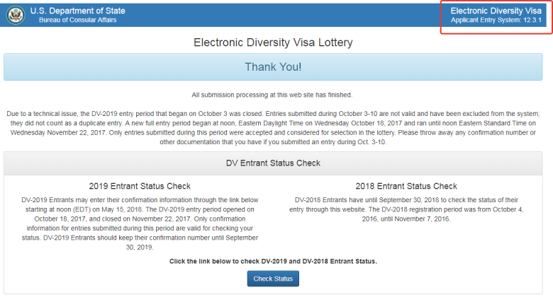553x297 pixels.
Task: Click the Electronic Diversity Visa header label
Action: point(496,11)
